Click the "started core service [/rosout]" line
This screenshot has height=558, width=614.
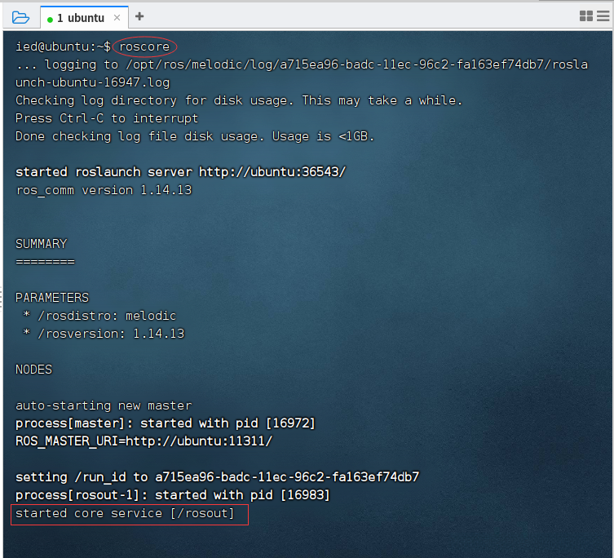tap(126, 513)
